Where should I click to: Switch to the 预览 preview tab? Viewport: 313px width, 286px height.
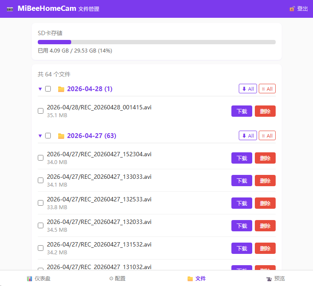pyautogui.click(x=276, y=279)
